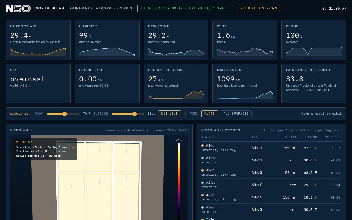Adjust the OUTSIDE temperature slider

point(128,114)
